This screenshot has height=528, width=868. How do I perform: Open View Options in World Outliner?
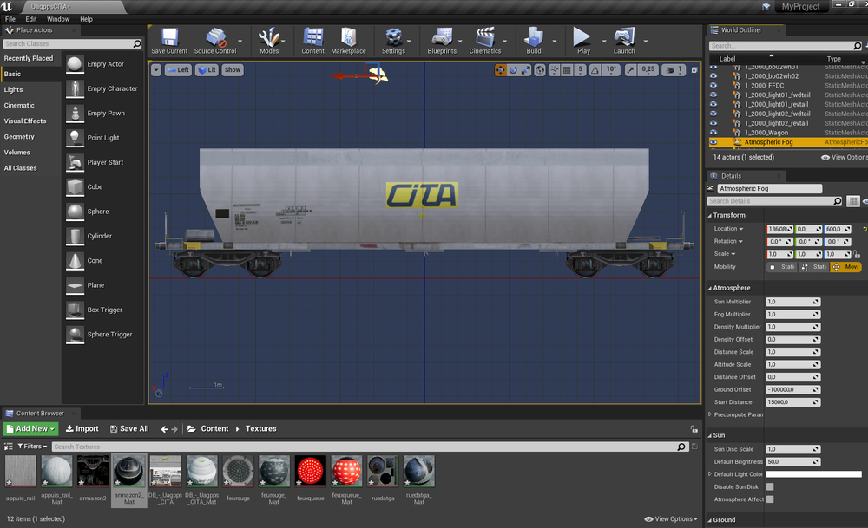point(845,158)
